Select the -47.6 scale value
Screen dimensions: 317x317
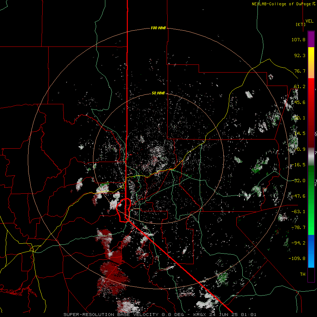point(298,196)
